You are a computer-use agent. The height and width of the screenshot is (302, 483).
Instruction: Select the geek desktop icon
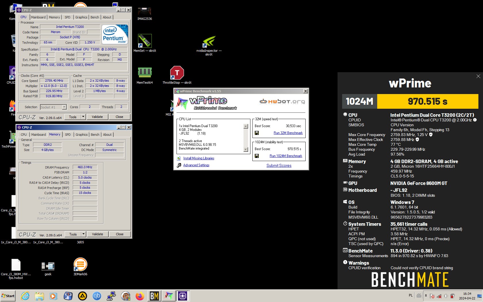click(48, 269)
